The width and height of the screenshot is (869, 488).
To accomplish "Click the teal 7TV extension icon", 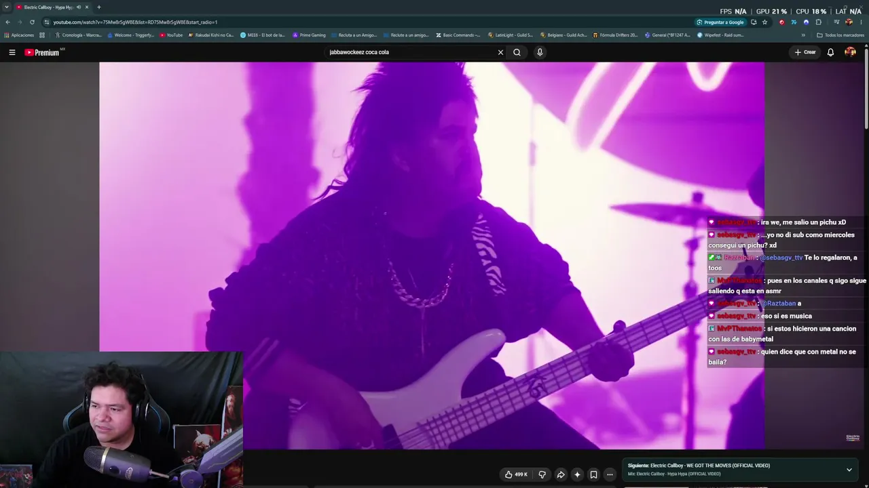I will pos(794,22).
